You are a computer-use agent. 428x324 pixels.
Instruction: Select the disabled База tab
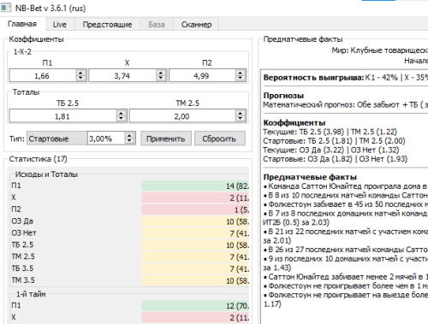pyautogui.click(x=157, y=25)
